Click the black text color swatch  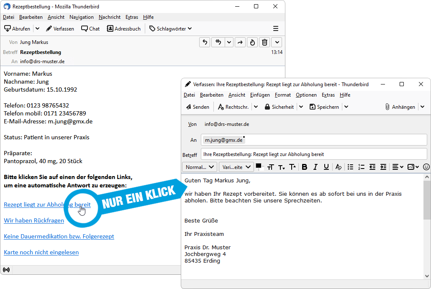click(259, 166)
